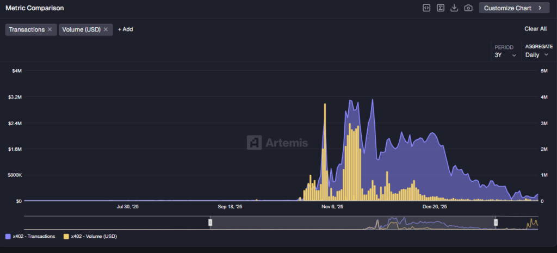Screen dimensions: 557x253
Task: Remove the Volume (USD) metric chip
Action: (x=106, y=29)
